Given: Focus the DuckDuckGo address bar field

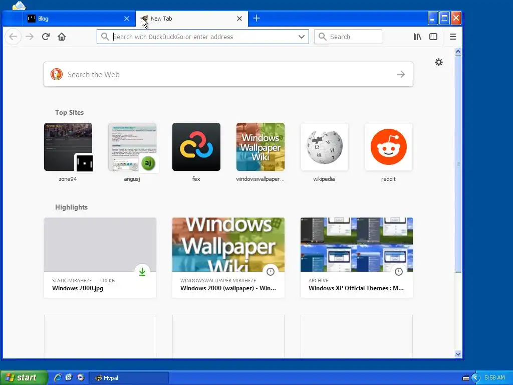Looking at the screenshot, I should [x=203, y=37].
